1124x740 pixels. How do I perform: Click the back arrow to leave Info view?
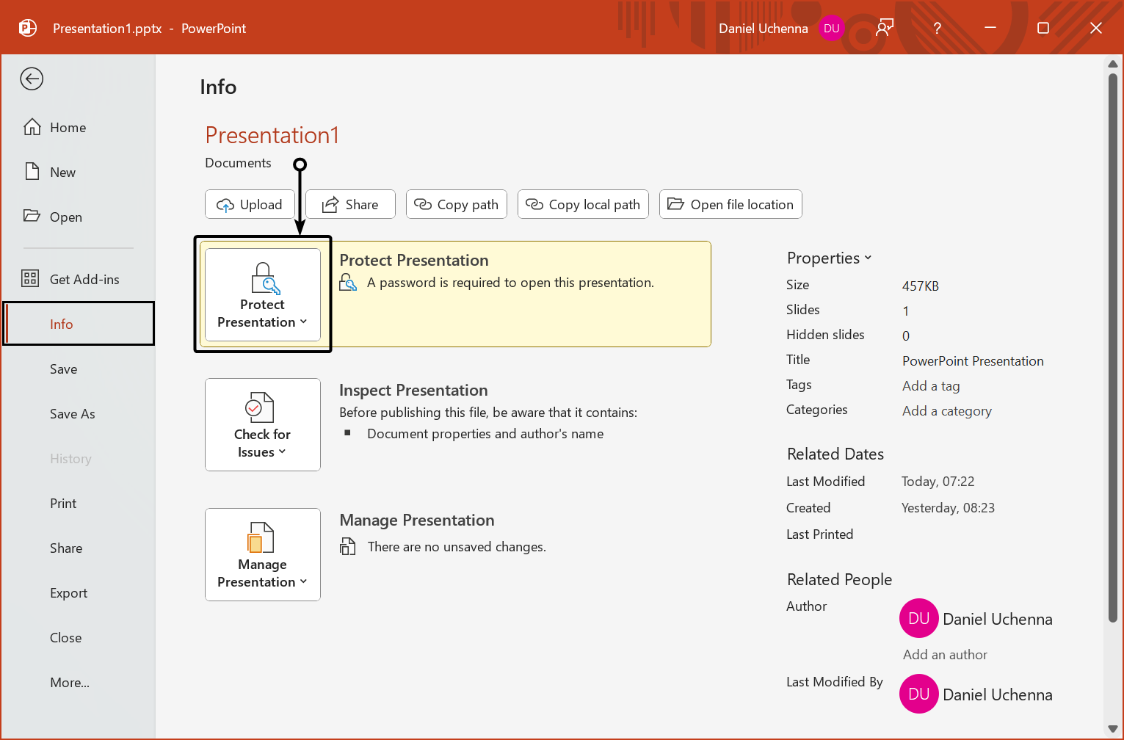pyautogui.click(x=32, y=79)
